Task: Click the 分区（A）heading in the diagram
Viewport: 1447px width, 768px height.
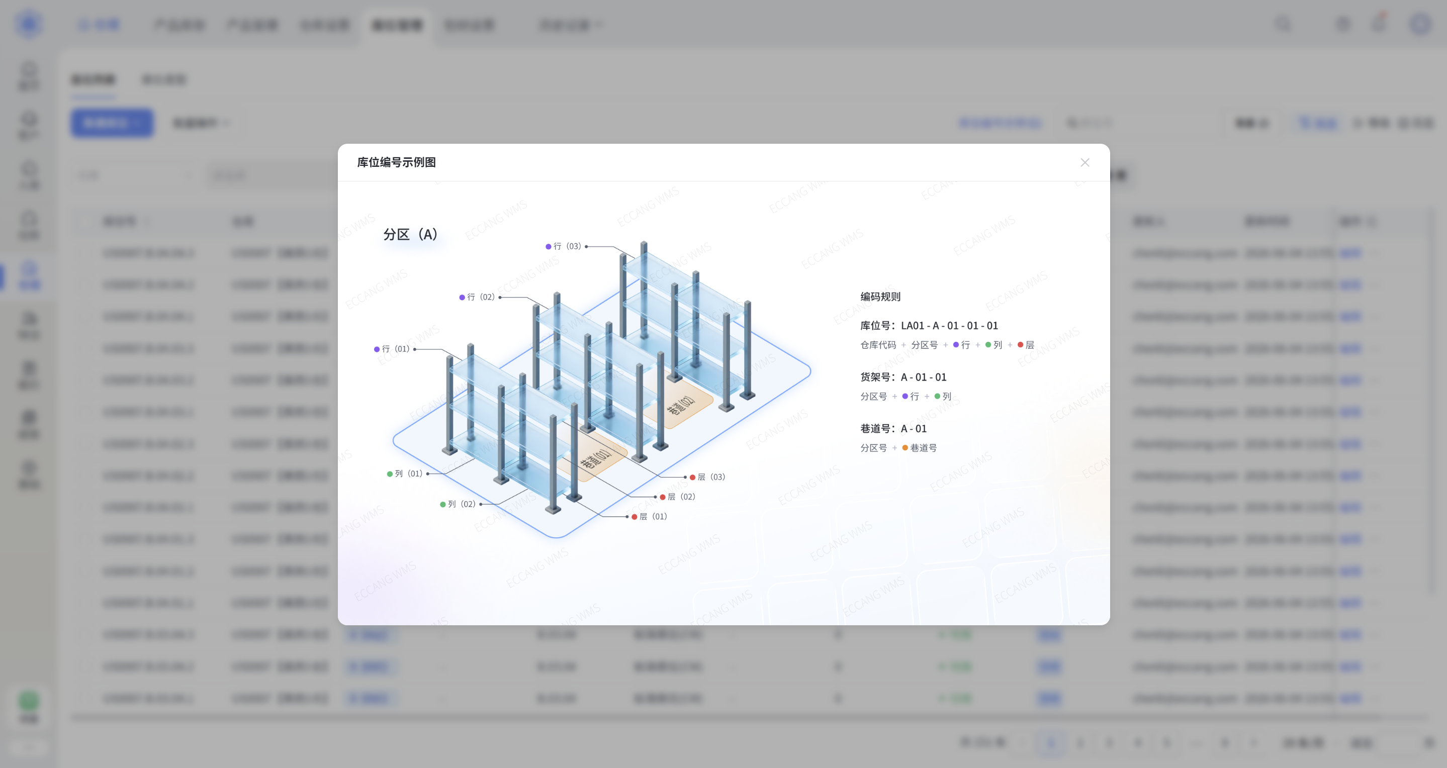Action: [411, 234]
